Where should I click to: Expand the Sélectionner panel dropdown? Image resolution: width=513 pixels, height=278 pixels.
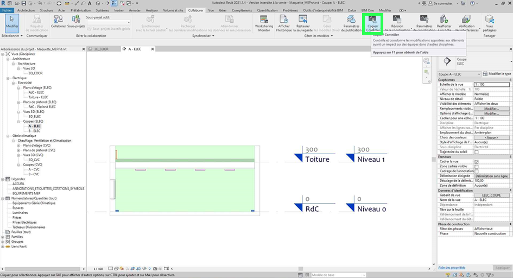pos(12,36)
